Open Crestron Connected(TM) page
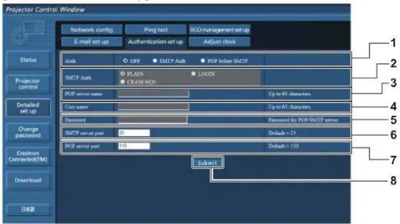The height and width of the screenshot is (224, 400). coord(28,157)
